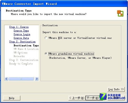Click the Networks step

pos(19,56)
